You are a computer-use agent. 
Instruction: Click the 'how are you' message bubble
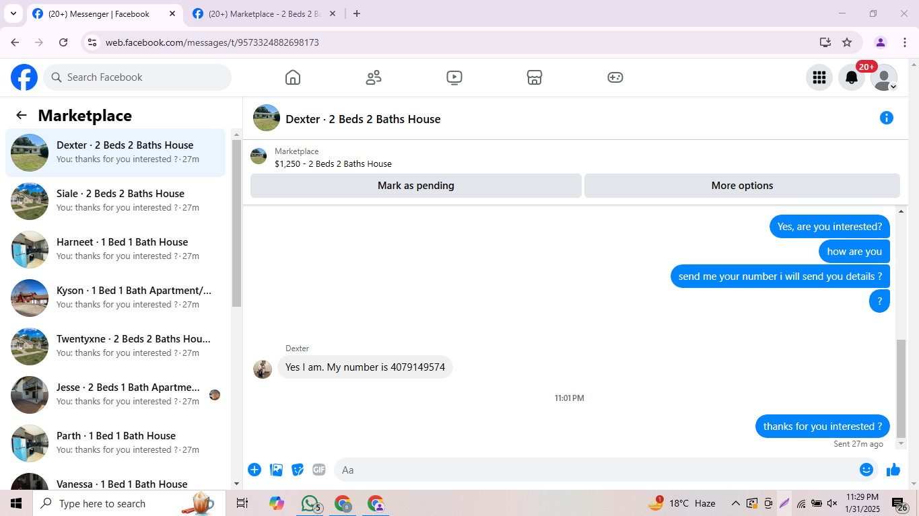point(854,252)
